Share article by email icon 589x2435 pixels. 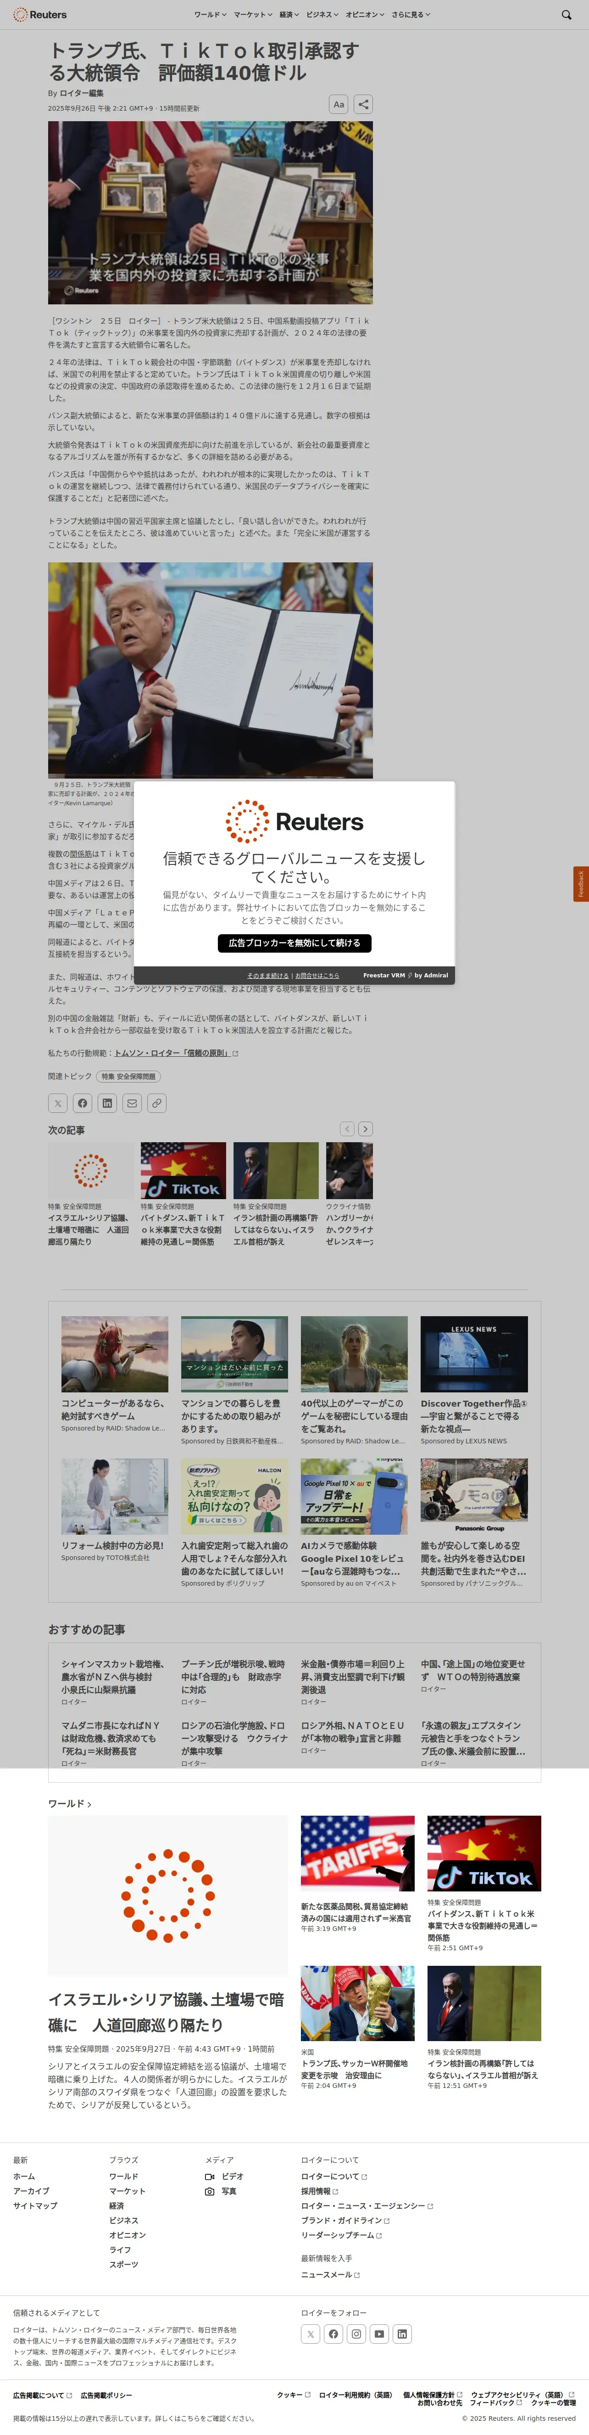pyautogui.click(x=132, y=1102)
